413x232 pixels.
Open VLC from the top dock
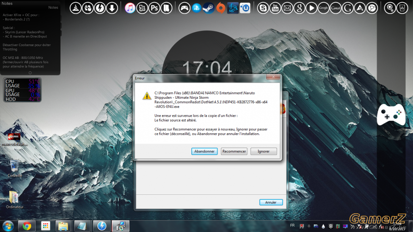pos(75,8)
